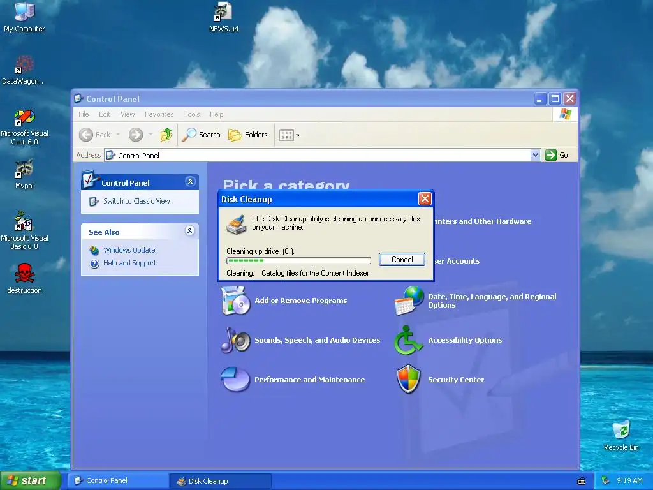Click the Disk Cleanup brush icon

coord(237,224)
